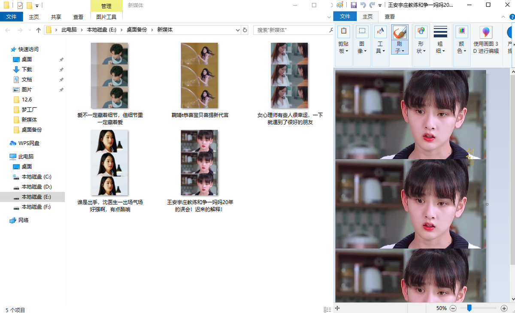This screenshot has width=515, height=313.
Task: Open the 12.6 folder in navigation pane
Action: pyautogui.click(x=27, y=100)
